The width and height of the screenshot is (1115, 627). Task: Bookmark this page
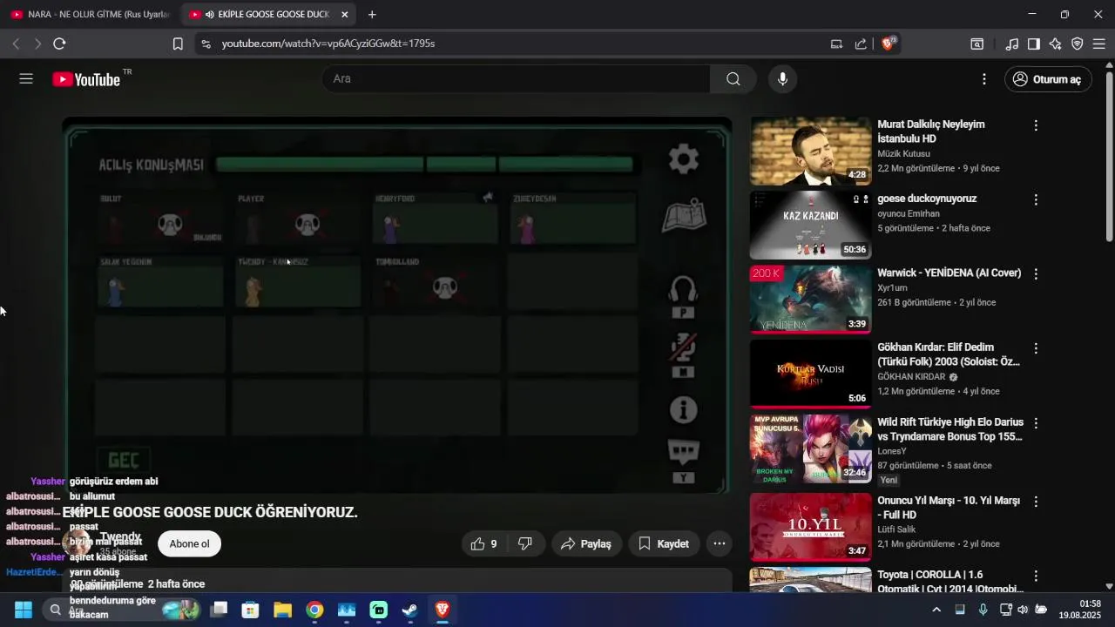pyautogui.click(x=178, y=44)
